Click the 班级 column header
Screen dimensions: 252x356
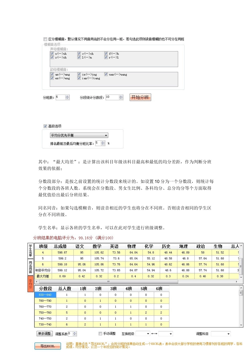43,246
